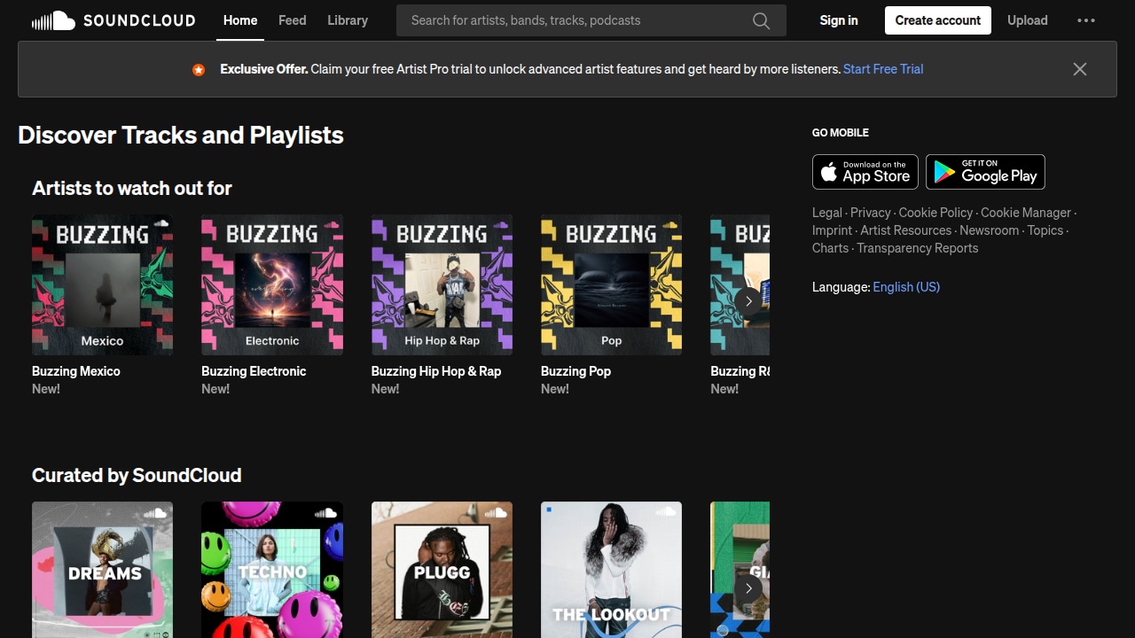
Task: Open the Cookie Policy link
Action: point(936,213)
